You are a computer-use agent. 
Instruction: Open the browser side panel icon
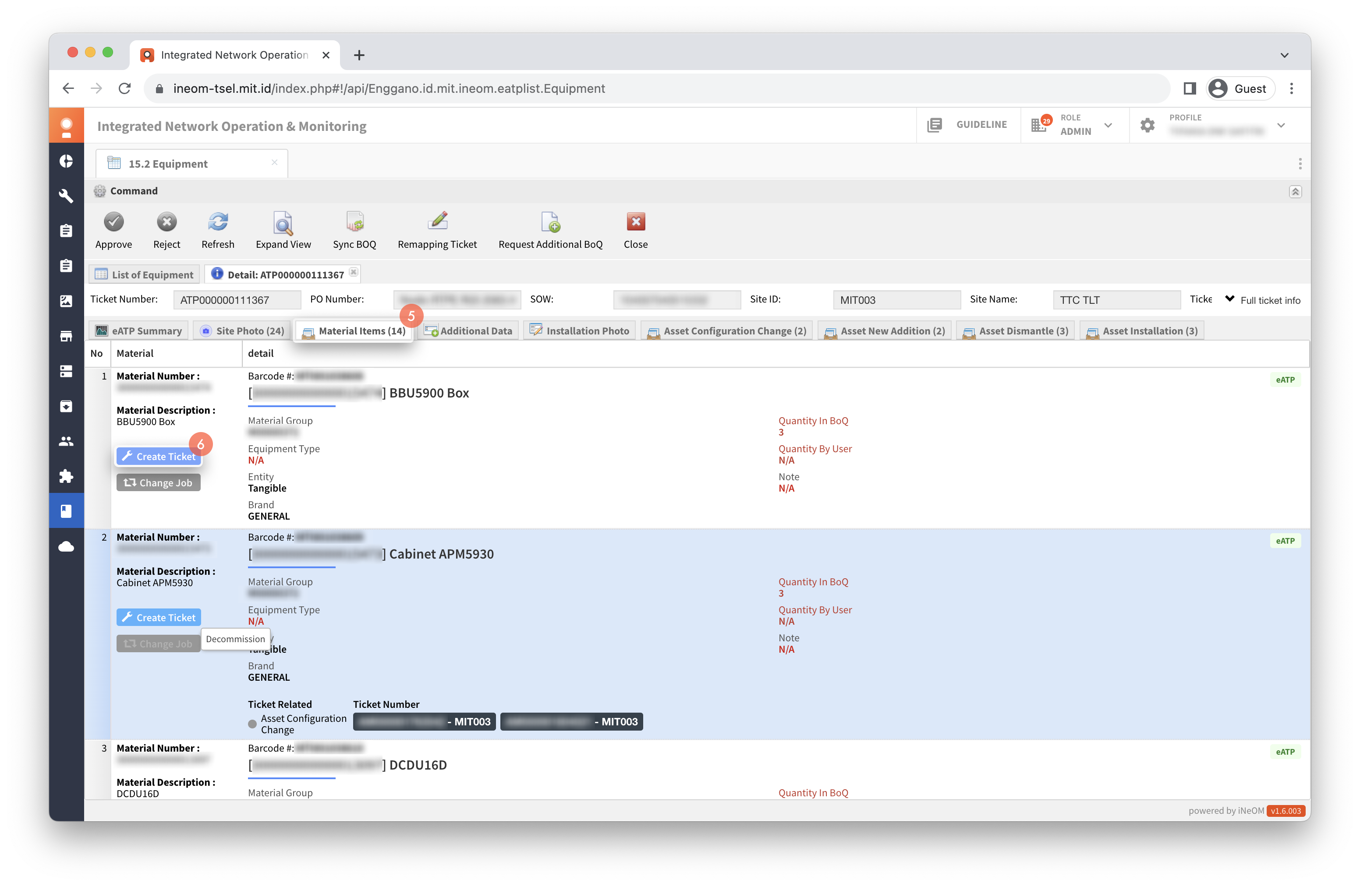pos(1190,88)
